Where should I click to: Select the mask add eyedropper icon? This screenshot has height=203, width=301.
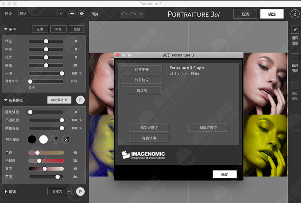tap(55, 139)
